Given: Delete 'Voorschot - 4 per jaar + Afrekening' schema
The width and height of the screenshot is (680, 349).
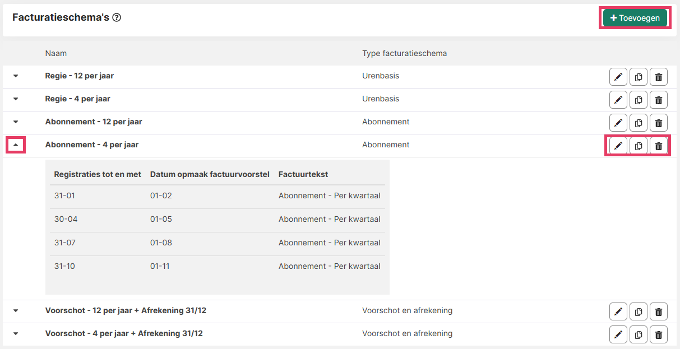Looking at the screenshot, I should click(x=659, y=334).
